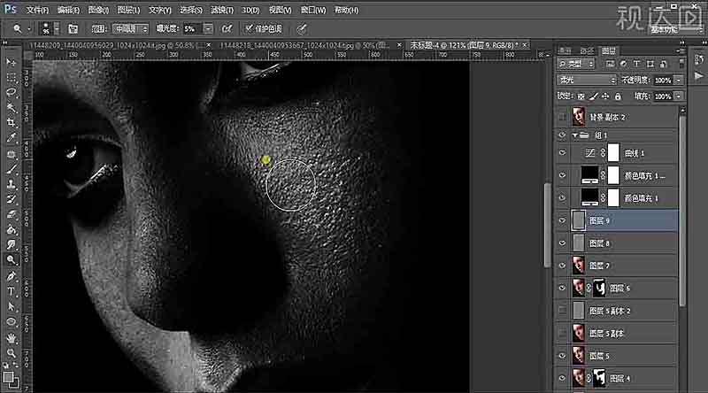
Task: Select the Crop tool
Action: pos(12,123)
